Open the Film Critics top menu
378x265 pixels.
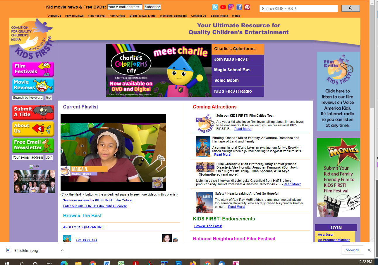click(117, 16)
